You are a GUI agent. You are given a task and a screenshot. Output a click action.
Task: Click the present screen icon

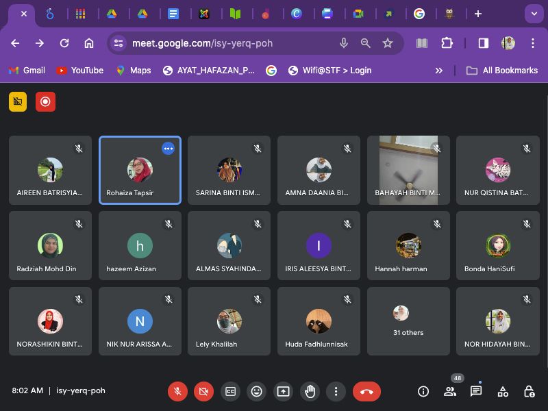click(x=283, y=391)
